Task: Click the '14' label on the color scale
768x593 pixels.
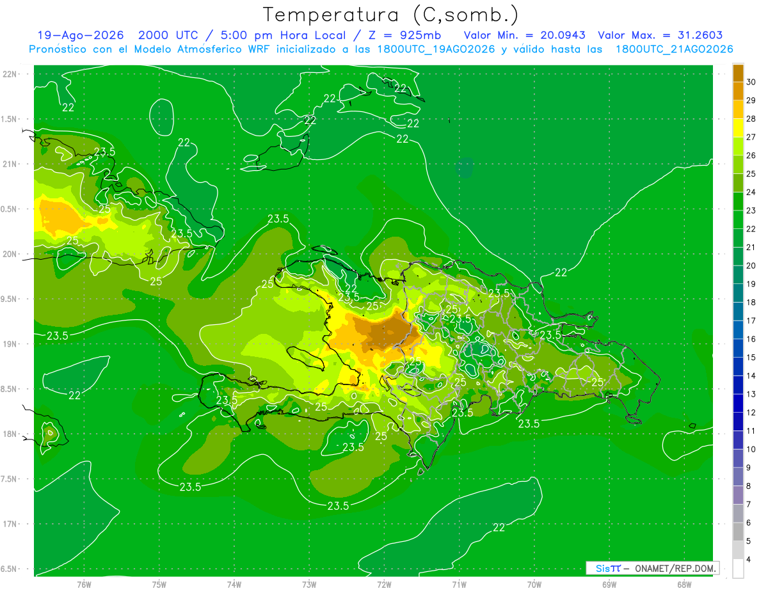Action: click(x=751, y=376)
